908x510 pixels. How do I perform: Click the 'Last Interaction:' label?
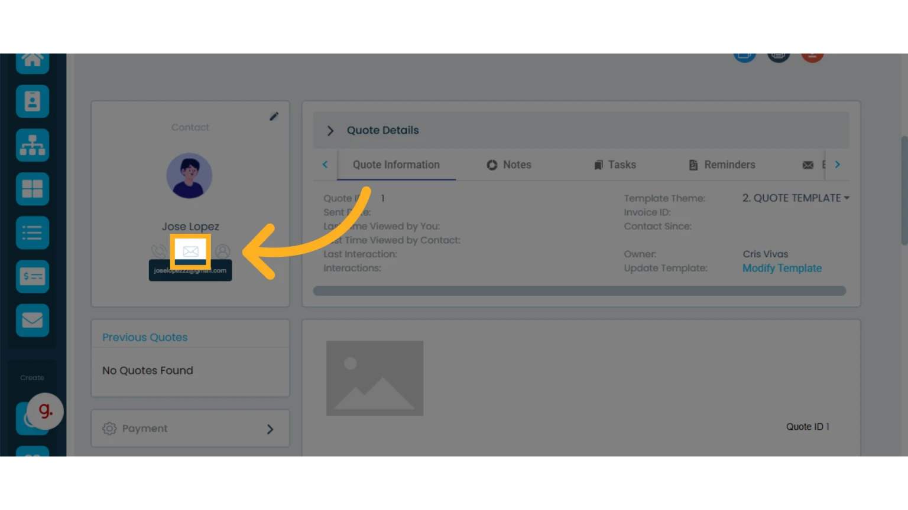[x=360, y=254]
